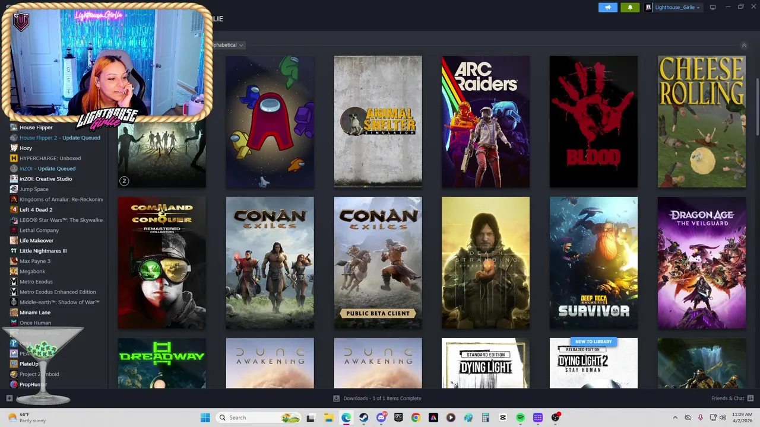760x427 pixels.
Task: Open Dying Light 2 Stay Human cover
Action: (594, 363)
